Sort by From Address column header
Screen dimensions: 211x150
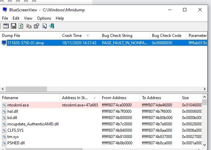(120, 98)
